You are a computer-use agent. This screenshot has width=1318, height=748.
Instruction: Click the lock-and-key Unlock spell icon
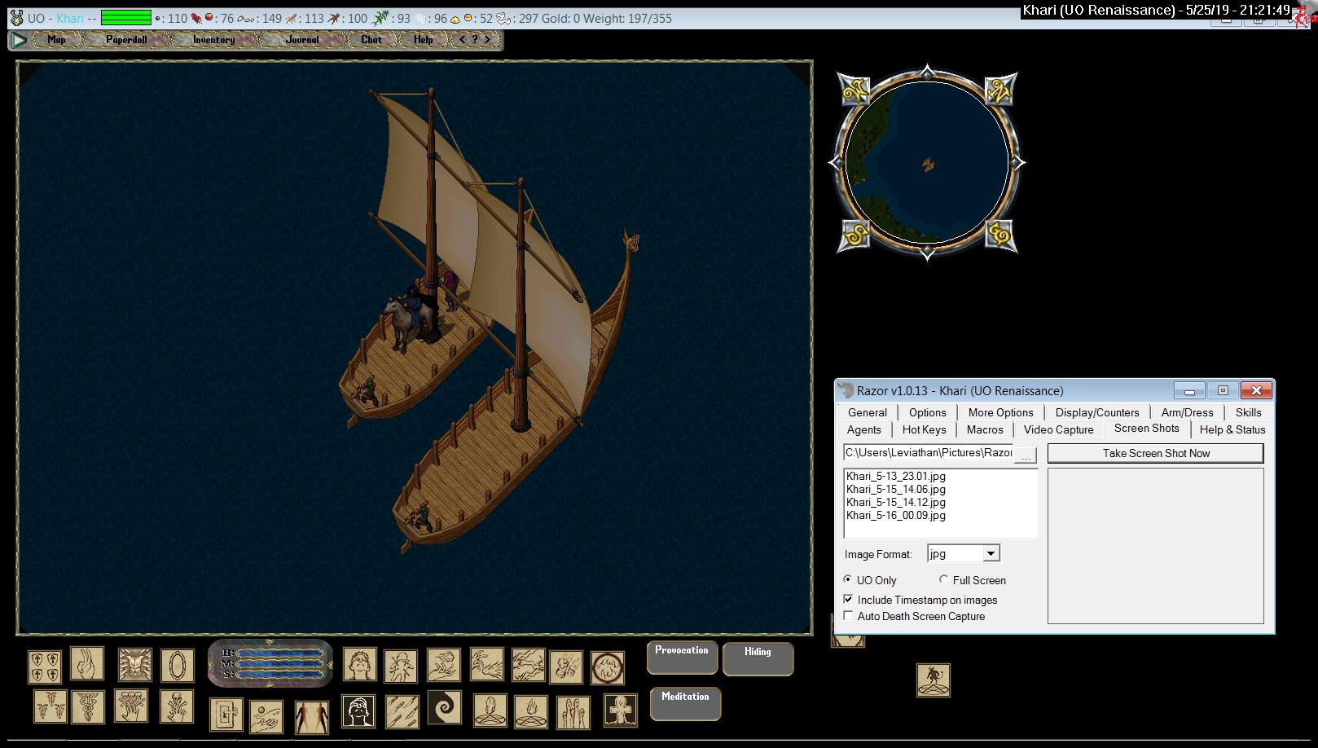point(226,715)
